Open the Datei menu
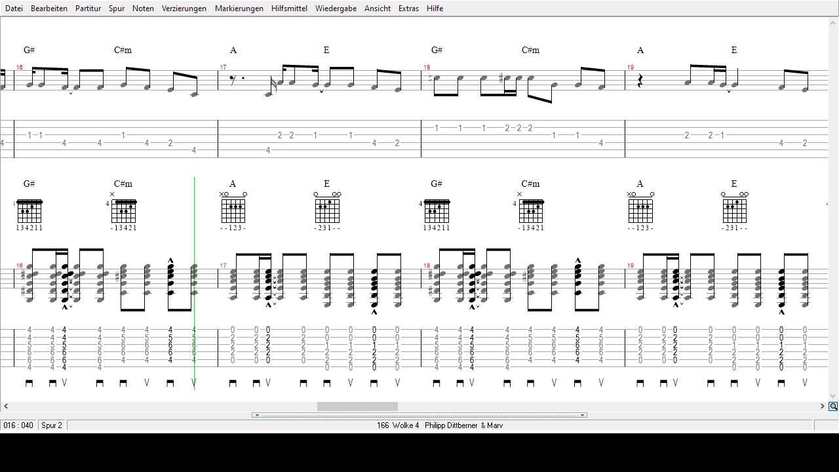Screen dimensions: 839x472 tap(14, 9)
